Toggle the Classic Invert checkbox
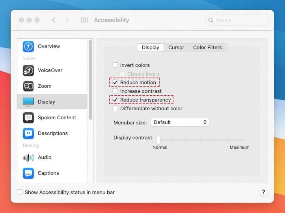 [122, 74]
